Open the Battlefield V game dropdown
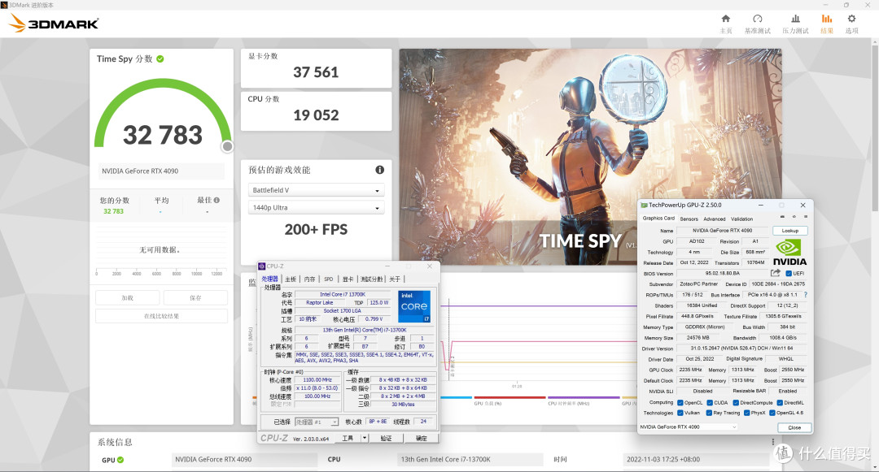The width and height of the screenshot is (879, 472). [316, 190]
